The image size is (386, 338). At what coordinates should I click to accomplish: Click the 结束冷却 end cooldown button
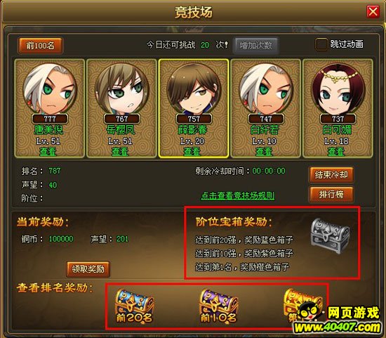tap(331, 175)
